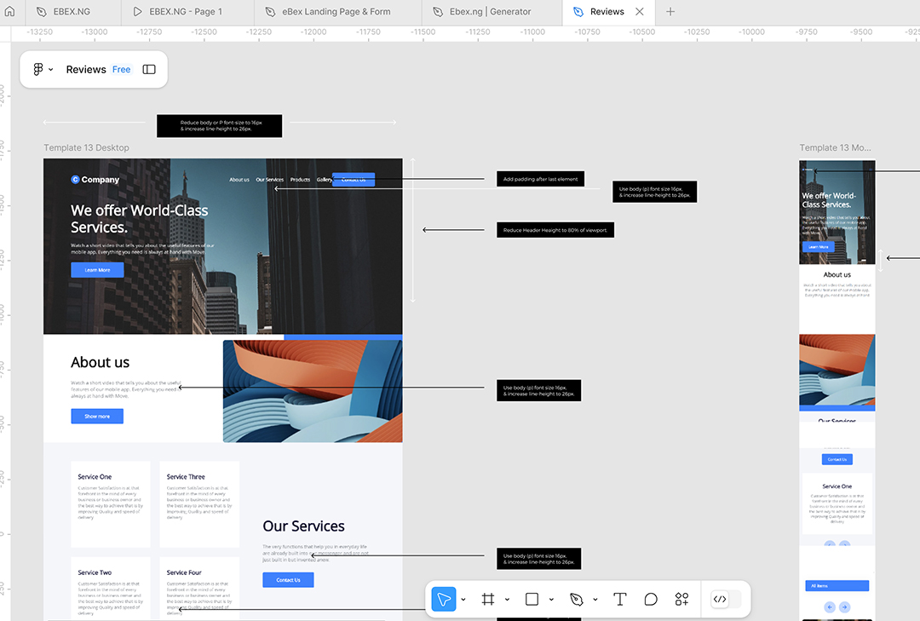
Task: Select the Pen tool
Action: (576, 600)
